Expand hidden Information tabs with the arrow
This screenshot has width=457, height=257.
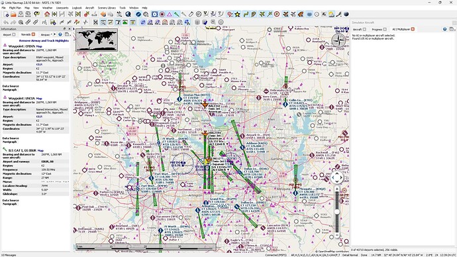point(55,34)
